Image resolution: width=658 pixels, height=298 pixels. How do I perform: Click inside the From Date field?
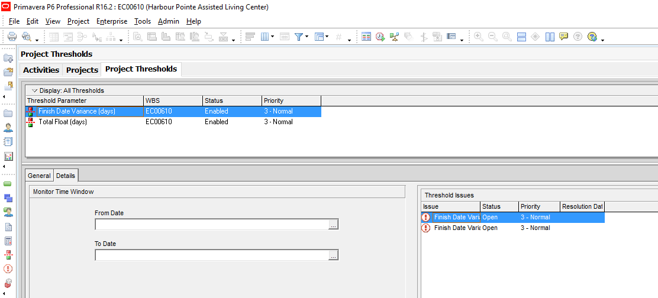211,225
